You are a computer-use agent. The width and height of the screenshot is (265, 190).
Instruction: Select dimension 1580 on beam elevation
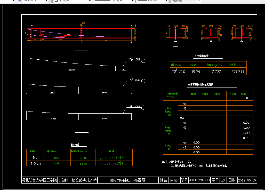pyautogui.click(x=35, y=39)
